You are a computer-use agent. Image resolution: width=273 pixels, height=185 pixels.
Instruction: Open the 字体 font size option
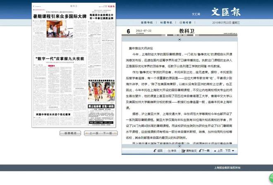172,151
